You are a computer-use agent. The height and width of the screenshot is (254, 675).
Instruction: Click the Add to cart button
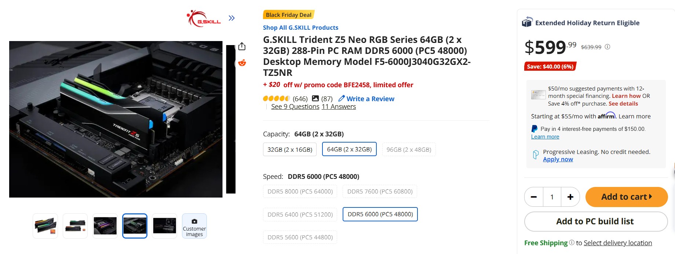click(626, 197)
